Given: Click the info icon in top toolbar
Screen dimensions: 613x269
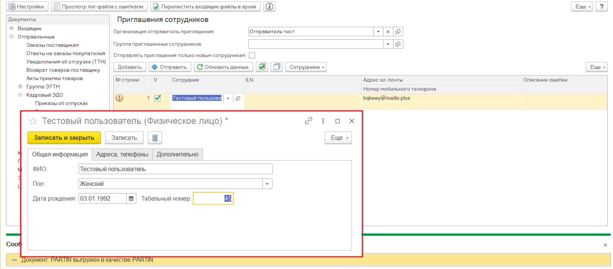Looking at the screenshot, I should click(270, 7).
